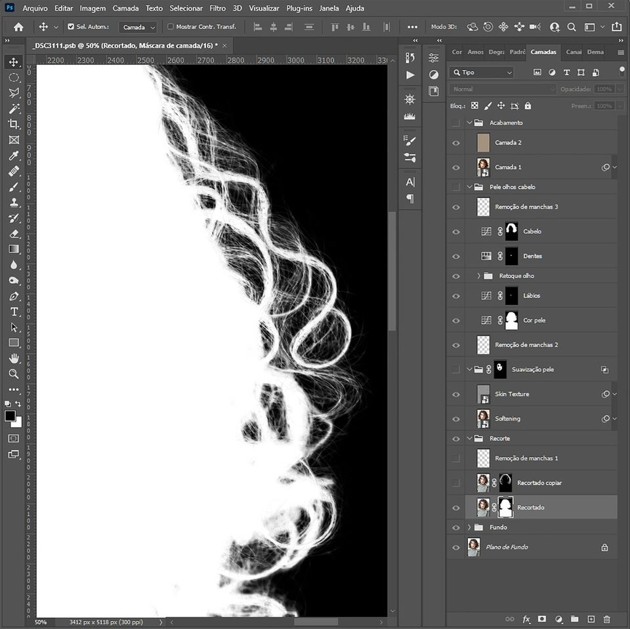The width and height of the screenshot is (630, 629).
Task: Create a new group with folder icon
Action: click(x=574, y=619)
